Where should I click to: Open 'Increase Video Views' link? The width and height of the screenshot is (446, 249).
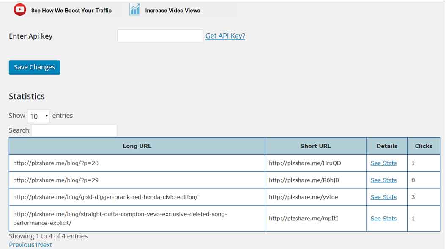[172, 11]
